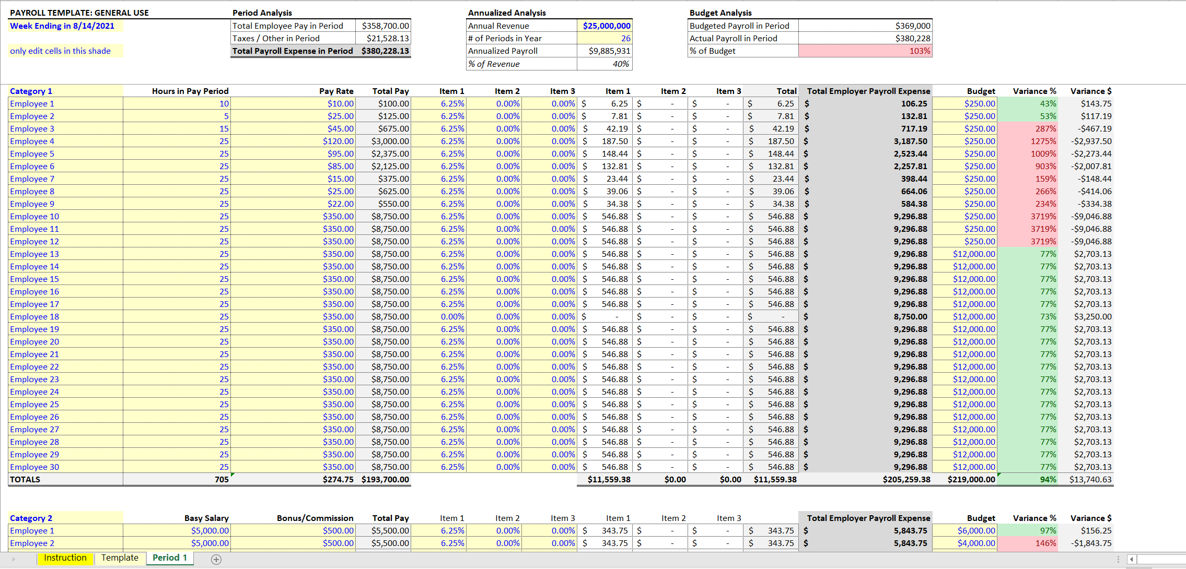This screenshot has height=569, width=1186.
Task: Click the # of Periods in Year value 26
Action: click(604, 38)
